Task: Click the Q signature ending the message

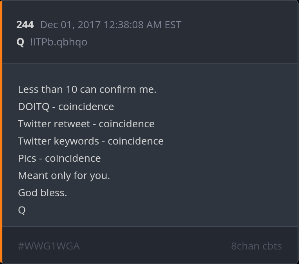Action: pos(22,210)
